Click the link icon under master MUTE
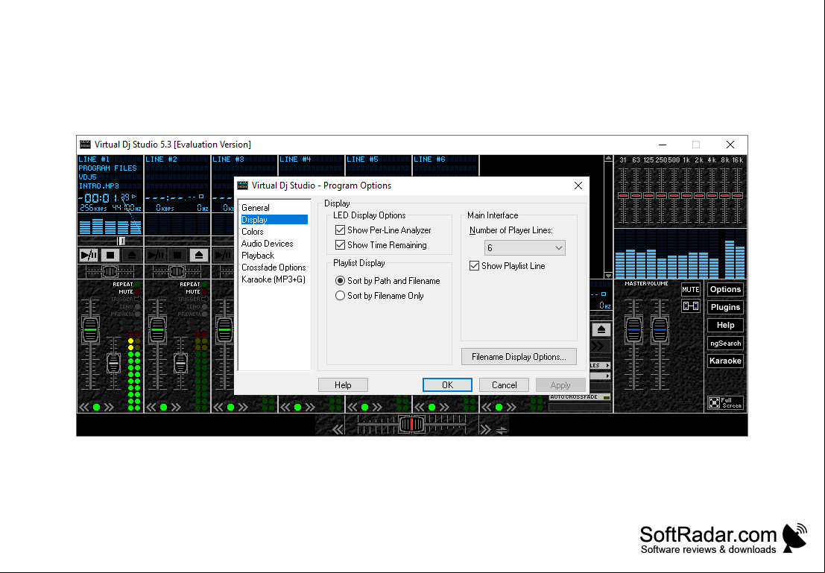This screenshot has height=573, width=825. pos(690,306)
